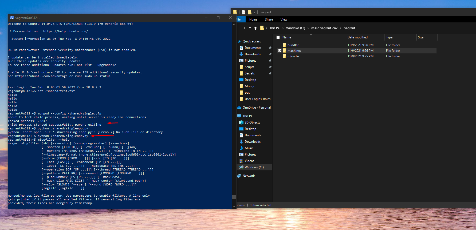
Task: Click the terminal vertical scrollbar thumb
Action: (234, 197)
